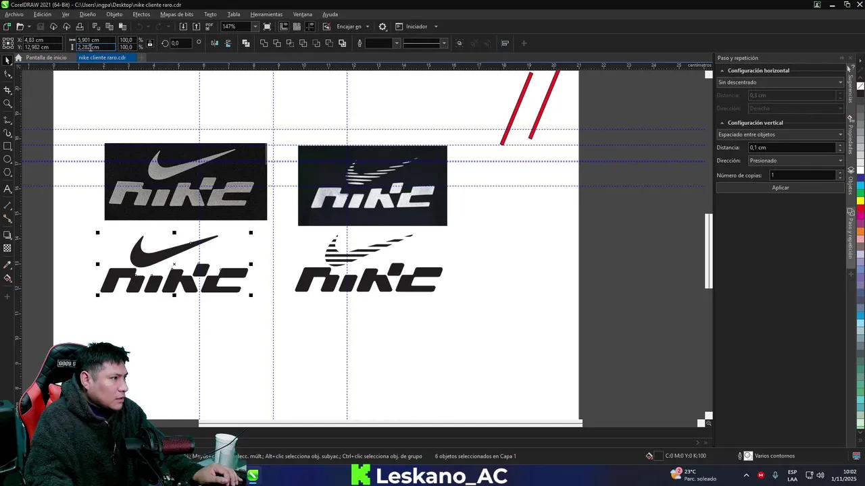Click the Número de copias field
This screenshot has width=865, height=486.
[803, 175]
